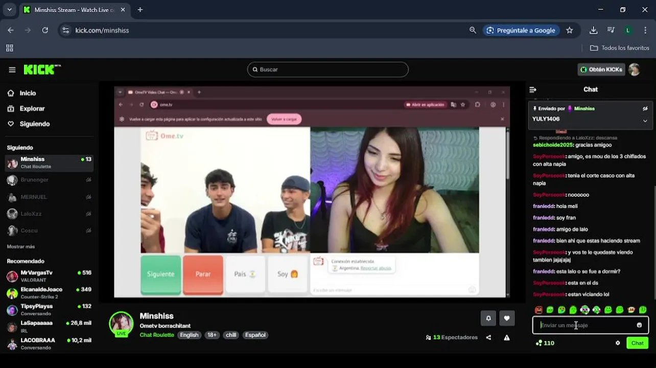Image resolution: width=656 pixels, height=368 pixels.
Task: Click the Chrome back arrow
Action: click(11, 30)
